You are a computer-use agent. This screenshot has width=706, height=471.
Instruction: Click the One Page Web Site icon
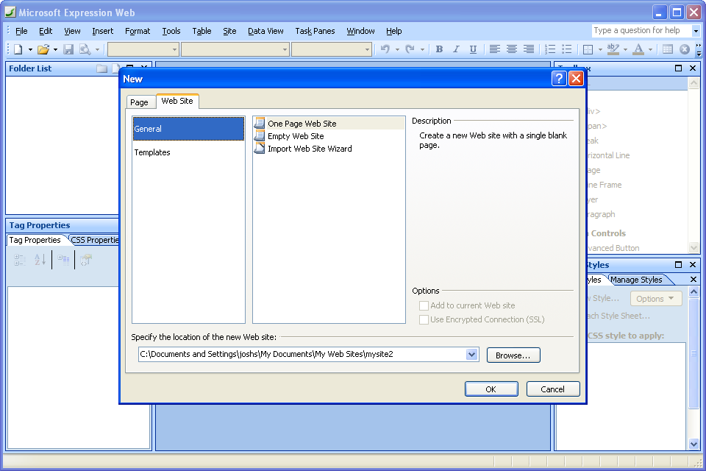tap(260, 123)
